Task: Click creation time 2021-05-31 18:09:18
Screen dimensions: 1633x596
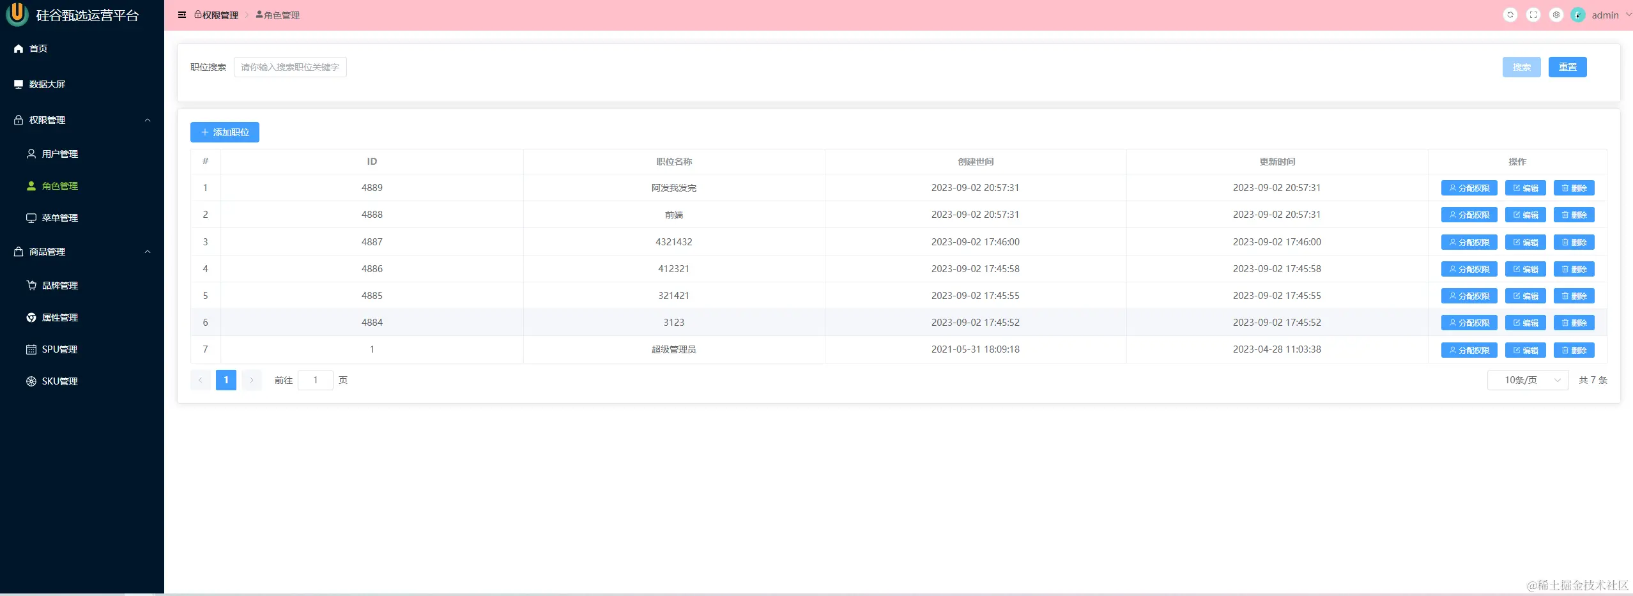Action: [976, 349]
